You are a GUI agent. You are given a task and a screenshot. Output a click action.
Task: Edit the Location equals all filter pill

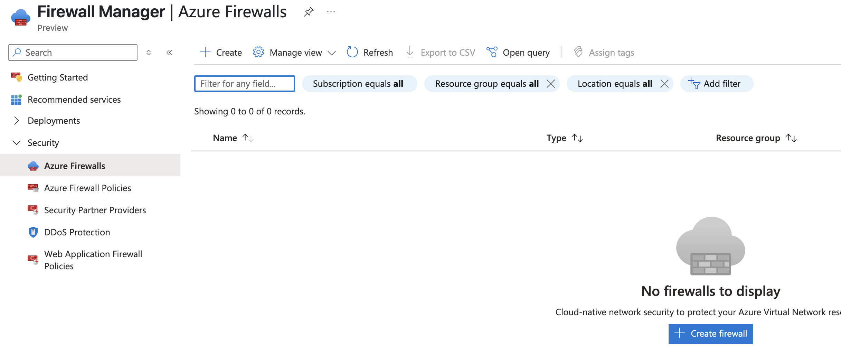[615, 84]
